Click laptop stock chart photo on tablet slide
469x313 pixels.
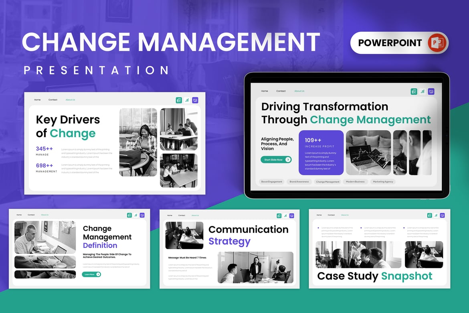[368, 153]
